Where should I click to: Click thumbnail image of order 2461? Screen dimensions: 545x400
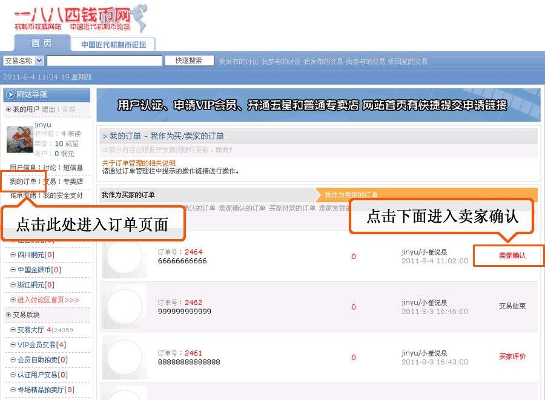coord(124,358)
